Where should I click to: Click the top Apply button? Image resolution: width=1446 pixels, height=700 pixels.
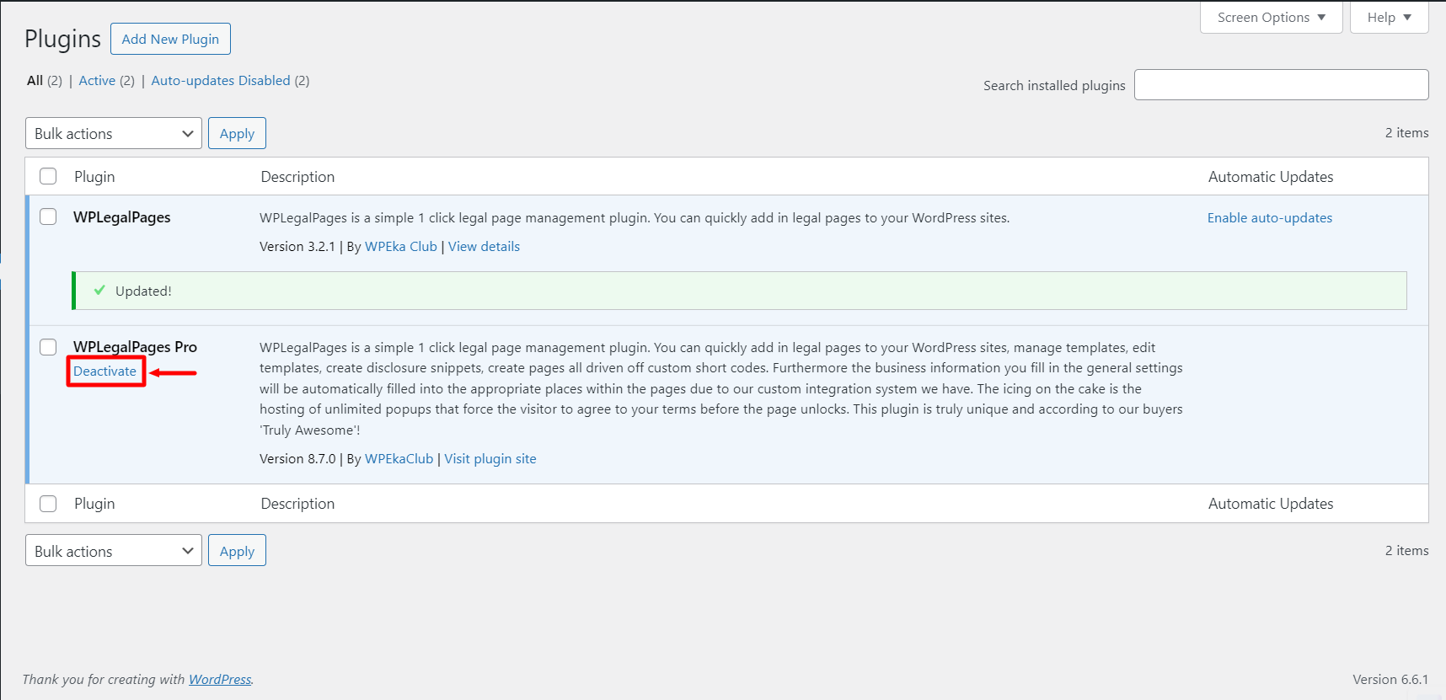(x=237, y=133)
